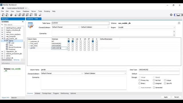Switch to the Session tab
183x103 pixels.
14,98
